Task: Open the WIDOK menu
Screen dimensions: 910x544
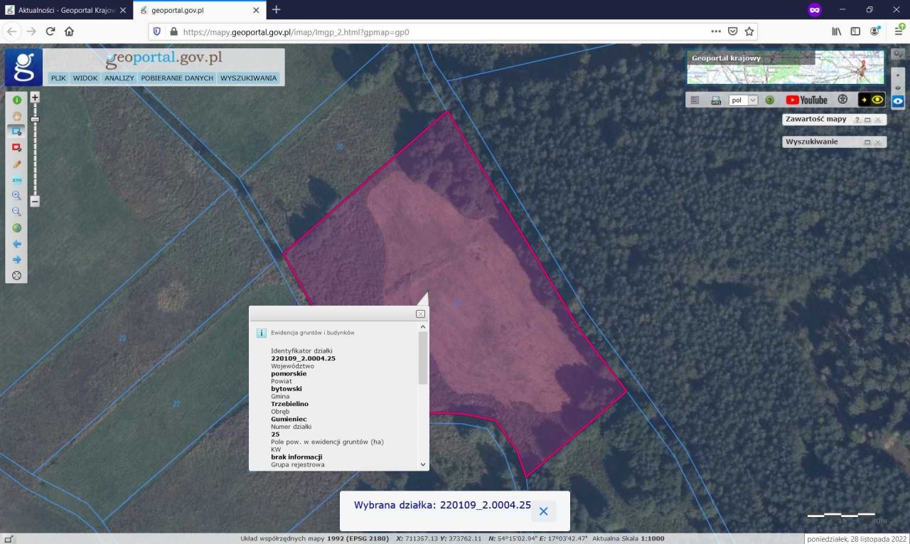Action: tap(85, 78)
